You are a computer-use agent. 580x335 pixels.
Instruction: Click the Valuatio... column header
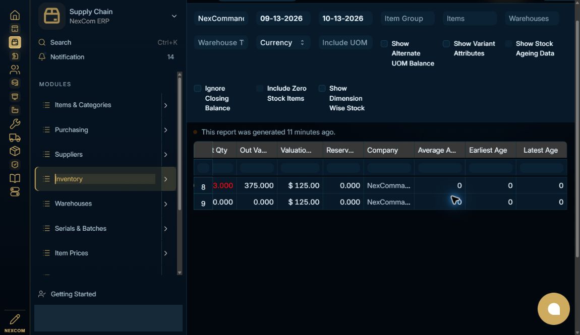click(300, 150)
